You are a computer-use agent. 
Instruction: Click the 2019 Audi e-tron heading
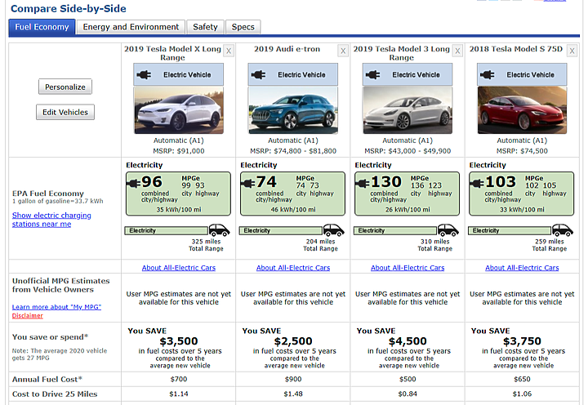tap(287, 49)
